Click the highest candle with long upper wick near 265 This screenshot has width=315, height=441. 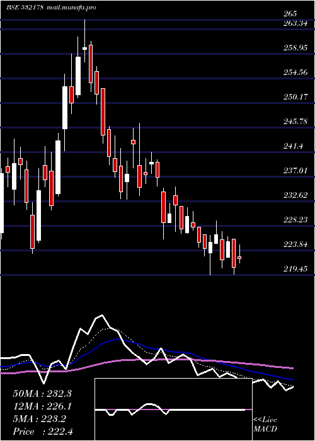point(84,48)
